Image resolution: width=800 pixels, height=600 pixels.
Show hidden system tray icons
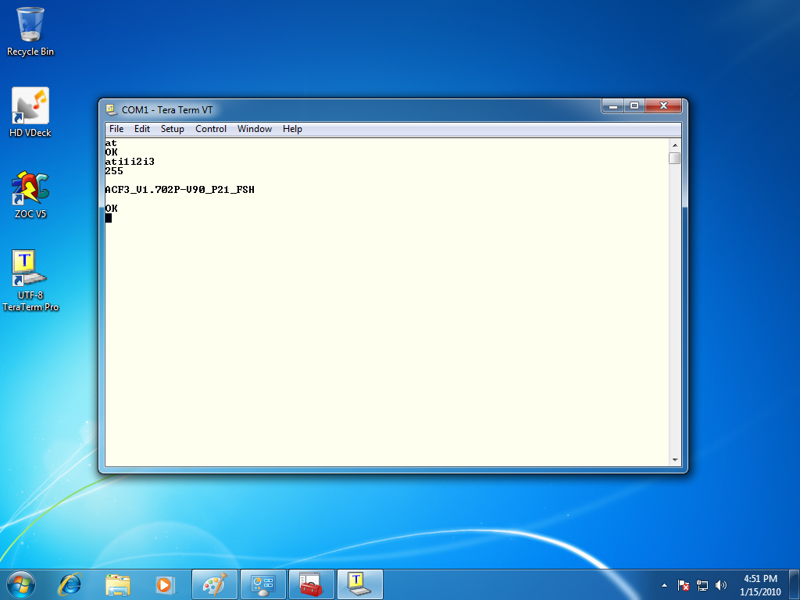[664, 584]
